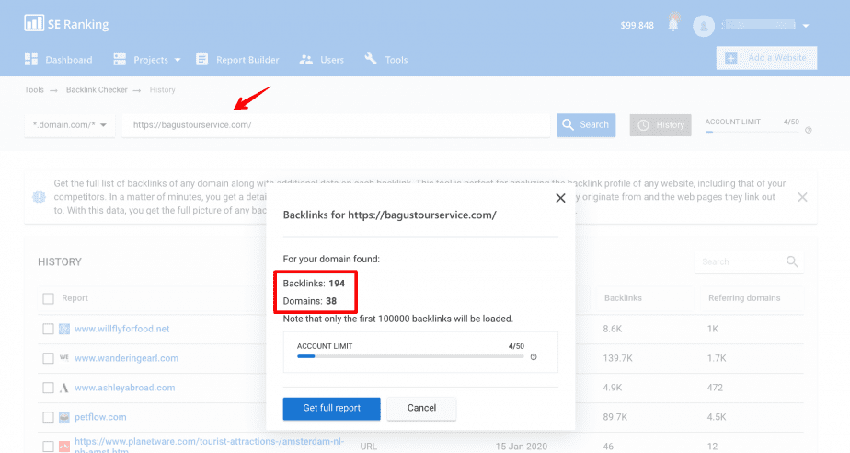Click the planetware.com favicon
850x453 pixels.
(64, 447)
